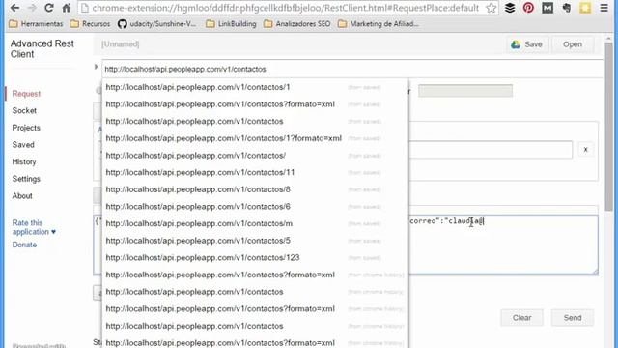Open the Analizadores SEO bookmarks folder
The width and height of the screenshot is (618, 348).
pos(296,24)
